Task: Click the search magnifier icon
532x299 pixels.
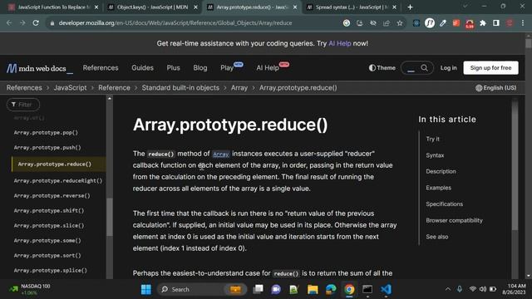Action: tap(425, 68)
